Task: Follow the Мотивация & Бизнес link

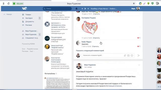Action: click(114, 86)
